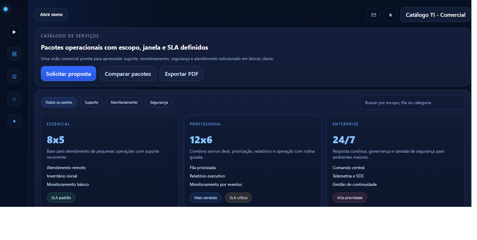Click the star icon near the top right
The height and width of the screenshot is (240, 477).
tap(390, 15)
